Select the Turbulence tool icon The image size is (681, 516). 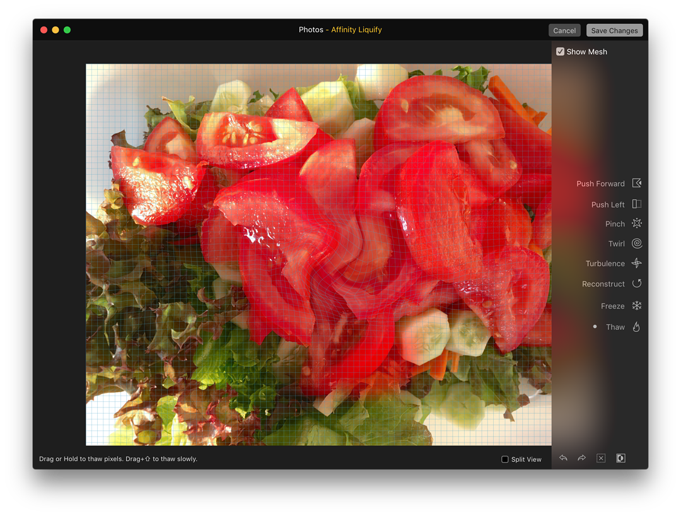click(x=637, y=263)
